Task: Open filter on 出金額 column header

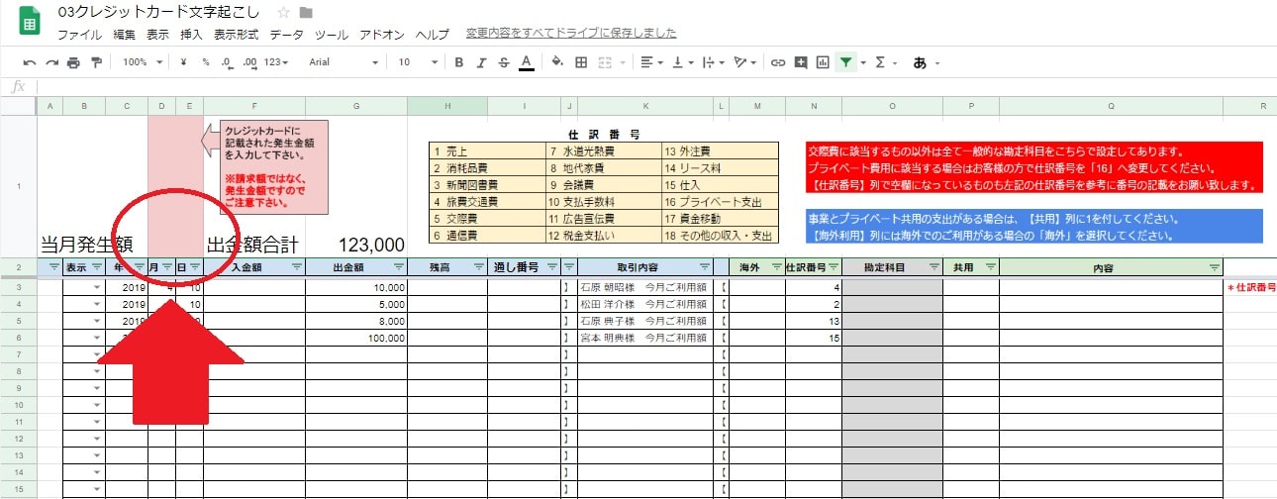Action: 399,266
